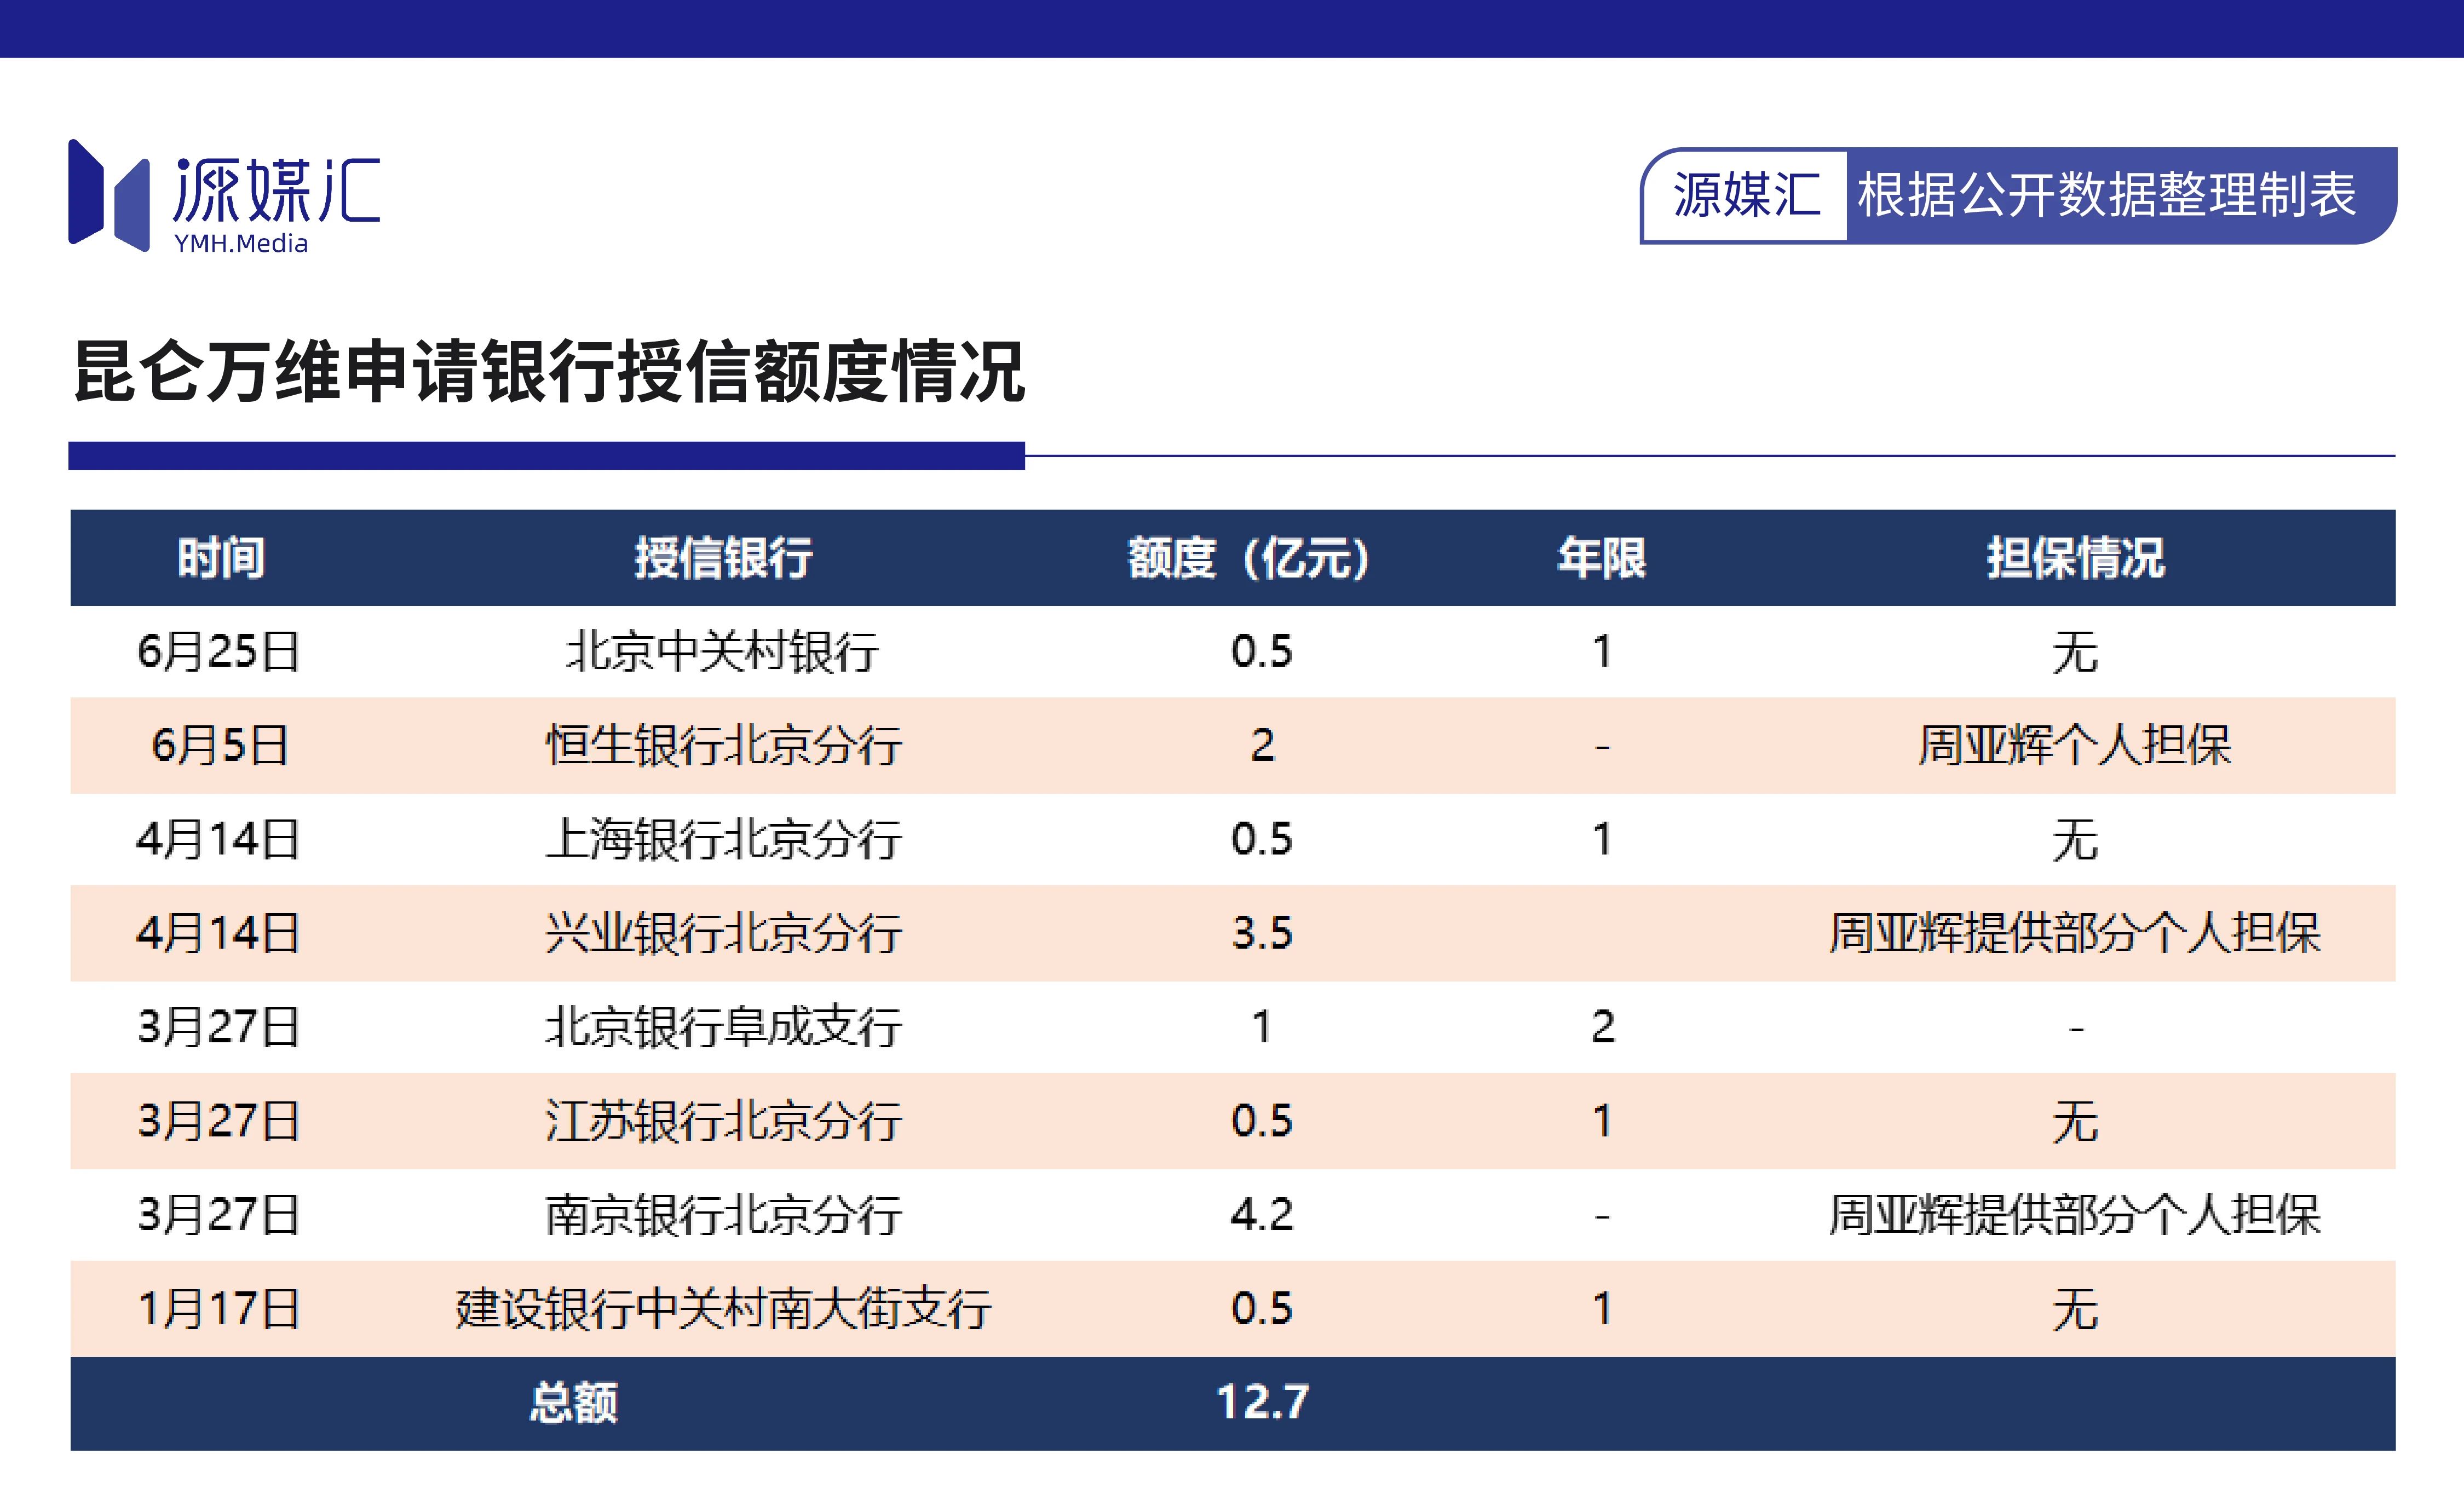
Task: Click the 源媒汇 YMH.Media logo
Action: click(224, 196)
